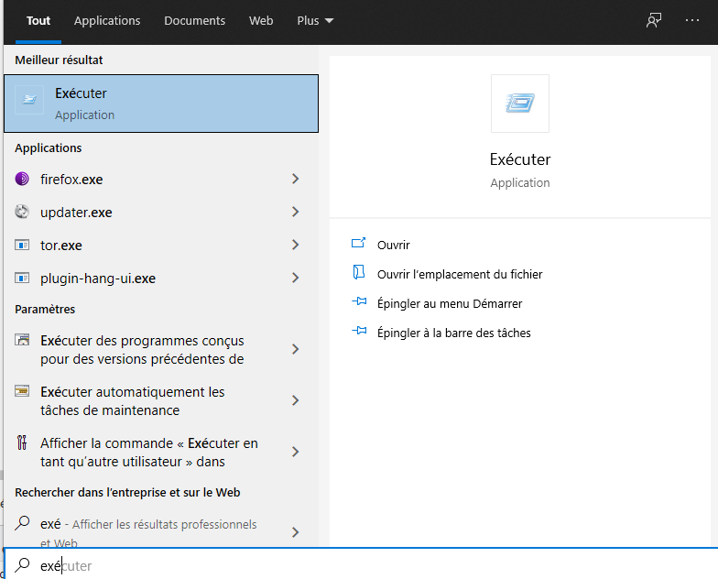This screenshot has height=579, width=718.
Task: Select exé - Afficher les résultats professionnels
Action: click(161, 528)
